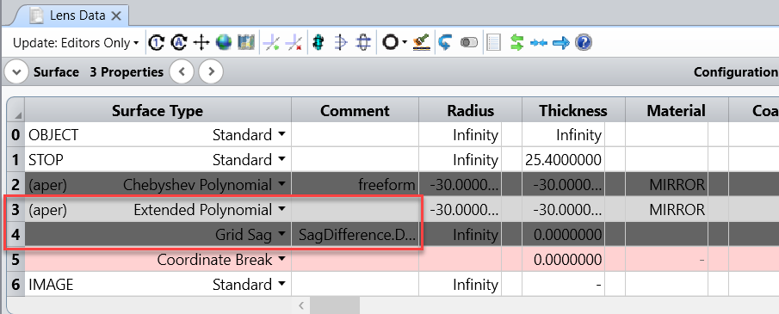Screen dimensions: 779x314
Task: Click the green swap arrows icon
Action: click(516, 43)
